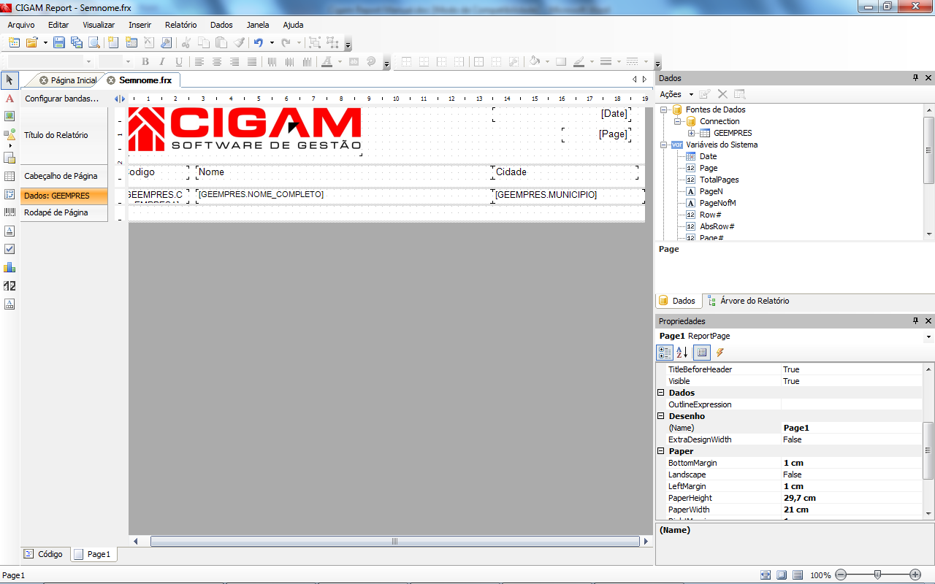
Task: Click the Cut scissors icon
Action: pos(186,42)
